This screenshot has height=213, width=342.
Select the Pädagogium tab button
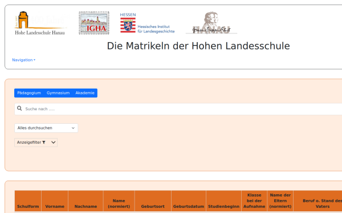pos(29,93)
